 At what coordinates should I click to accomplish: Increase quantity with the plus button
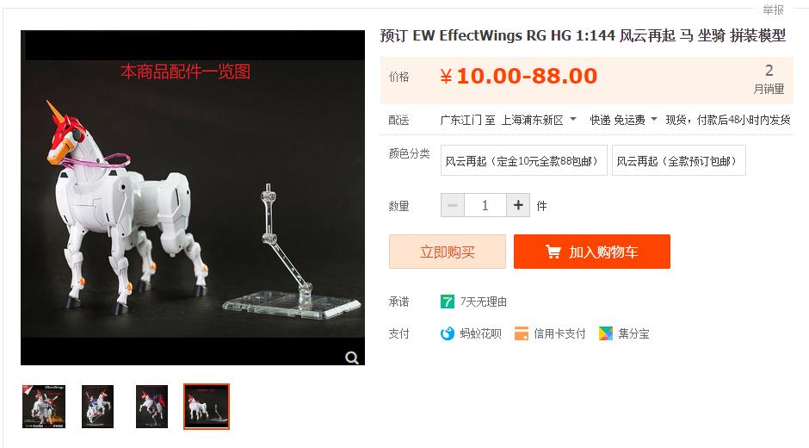coord(518,205)
